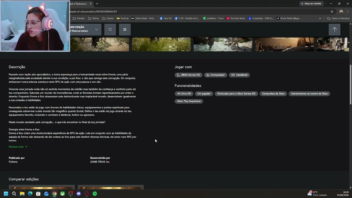Open the Xbox app from the taskbar

coord(62,194)
